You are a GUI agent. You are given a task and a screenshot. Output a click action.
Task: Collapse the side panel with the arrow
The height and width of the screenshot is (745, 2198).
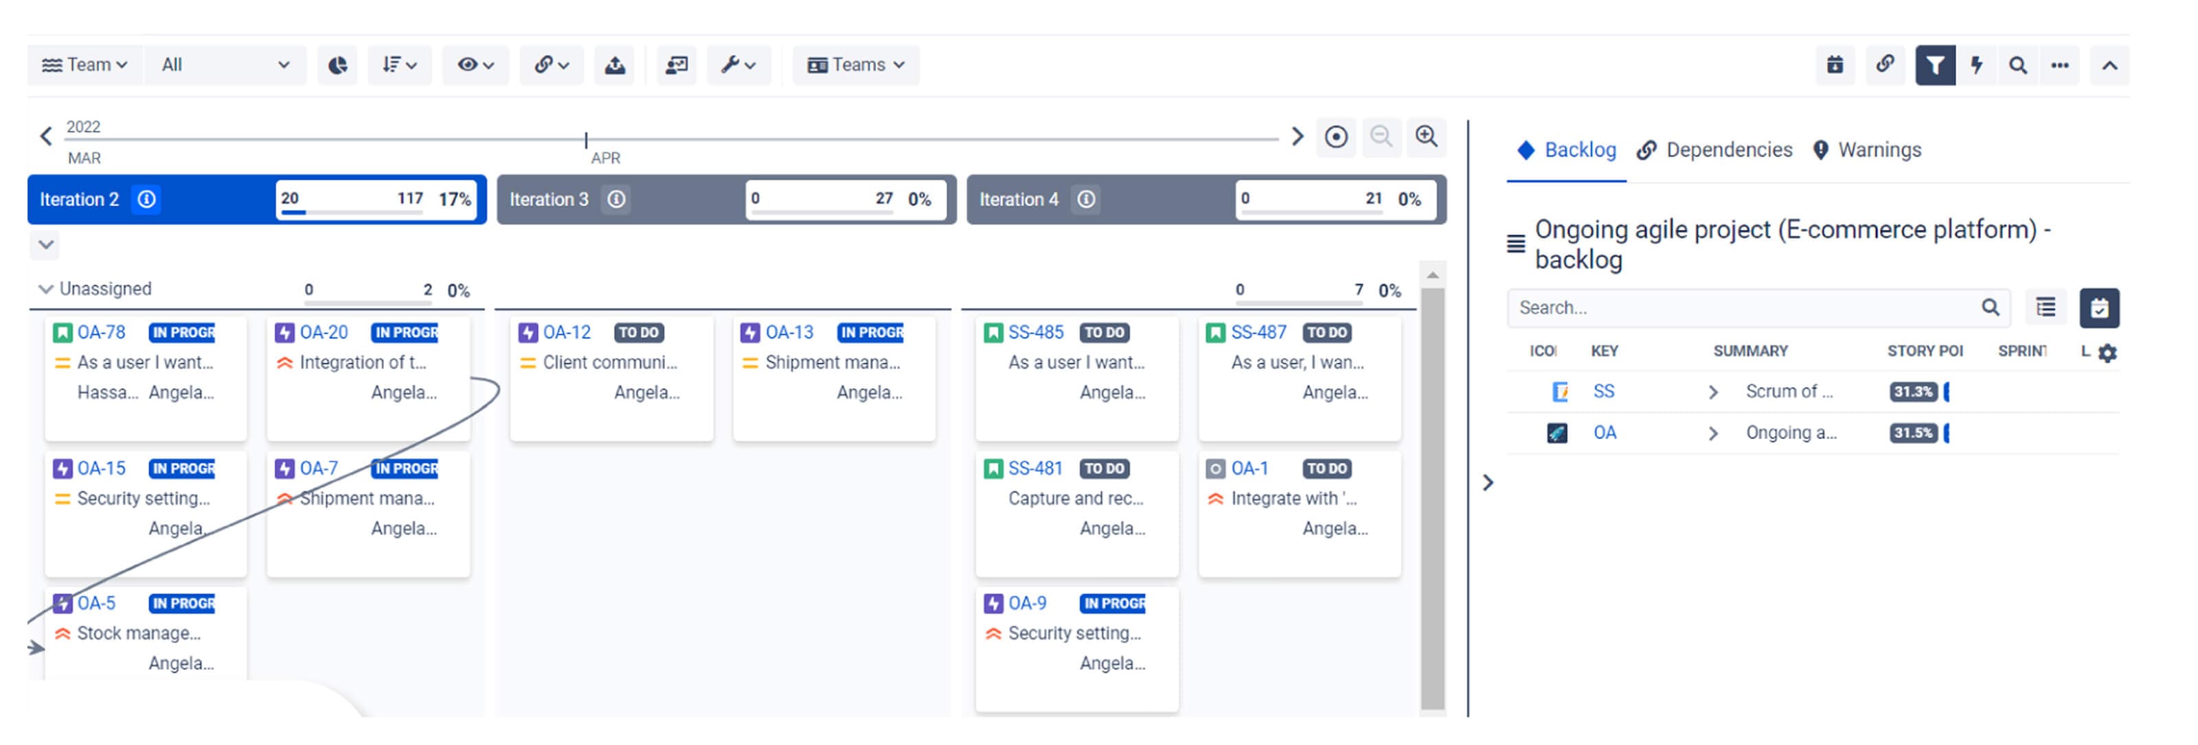point(1488,484)
